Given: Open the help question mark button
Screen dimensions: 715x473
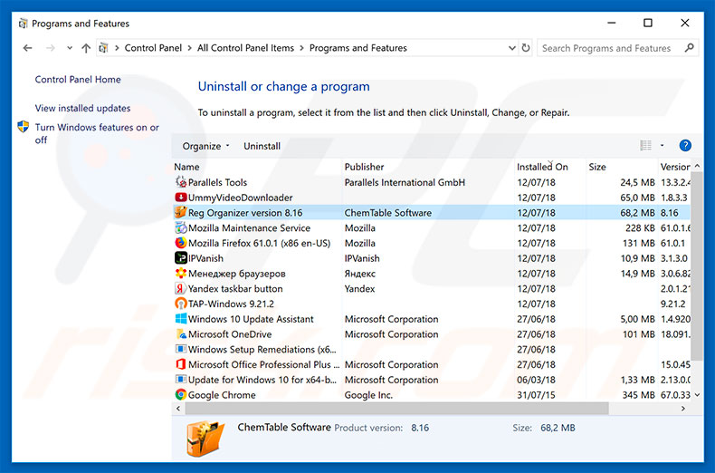Looking at the screenshot, I should point(685,146).
